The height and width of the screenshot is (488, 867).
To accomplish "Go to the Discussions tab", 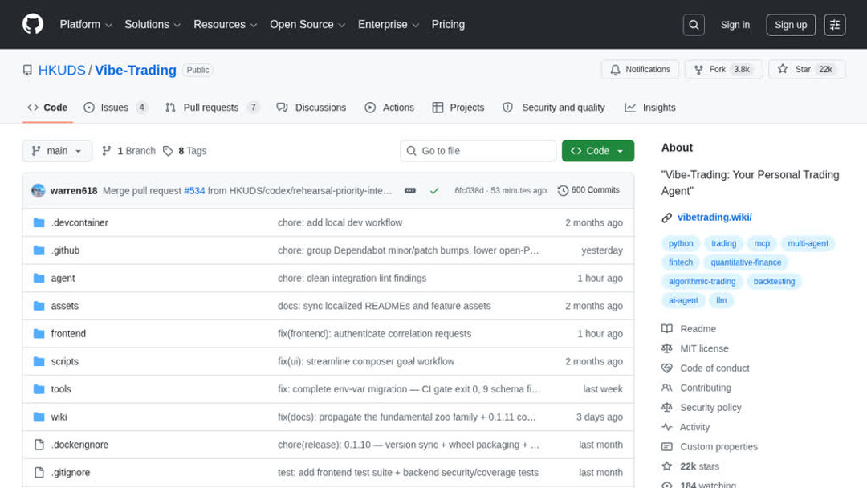I will tap(311, 108).
